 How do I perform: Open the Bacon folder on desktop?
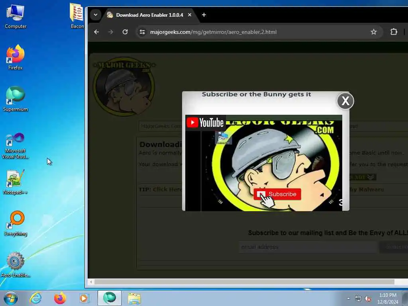77,16
